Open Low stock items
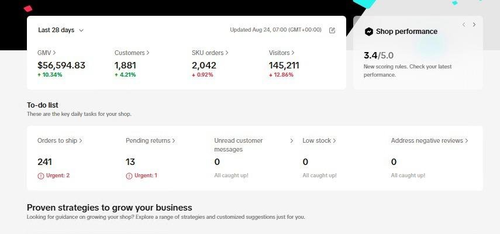This screenshot has height=234, width=500. [319, 140]
